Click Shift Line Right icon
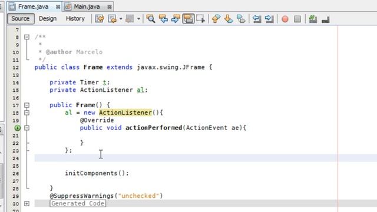The height and width of the screenshot is (212, 377). tap(269, 19)
